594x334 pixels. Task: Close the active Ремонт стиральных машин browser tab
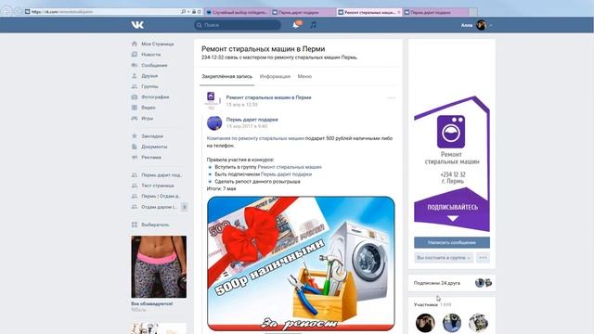pos(399,12)
